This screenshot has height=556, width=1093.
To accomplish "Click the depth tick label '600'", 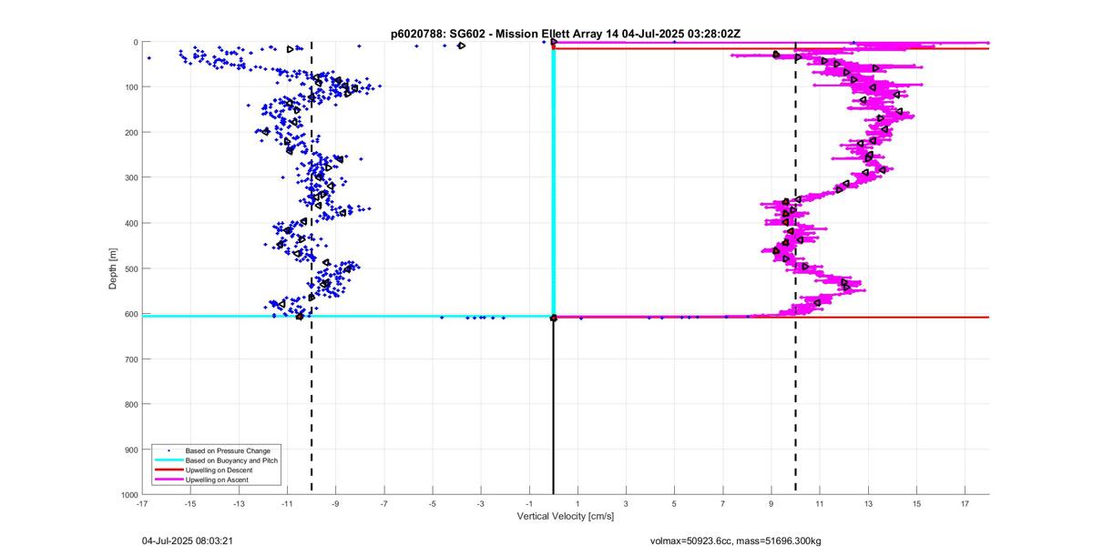I will [x=130, y=314].
